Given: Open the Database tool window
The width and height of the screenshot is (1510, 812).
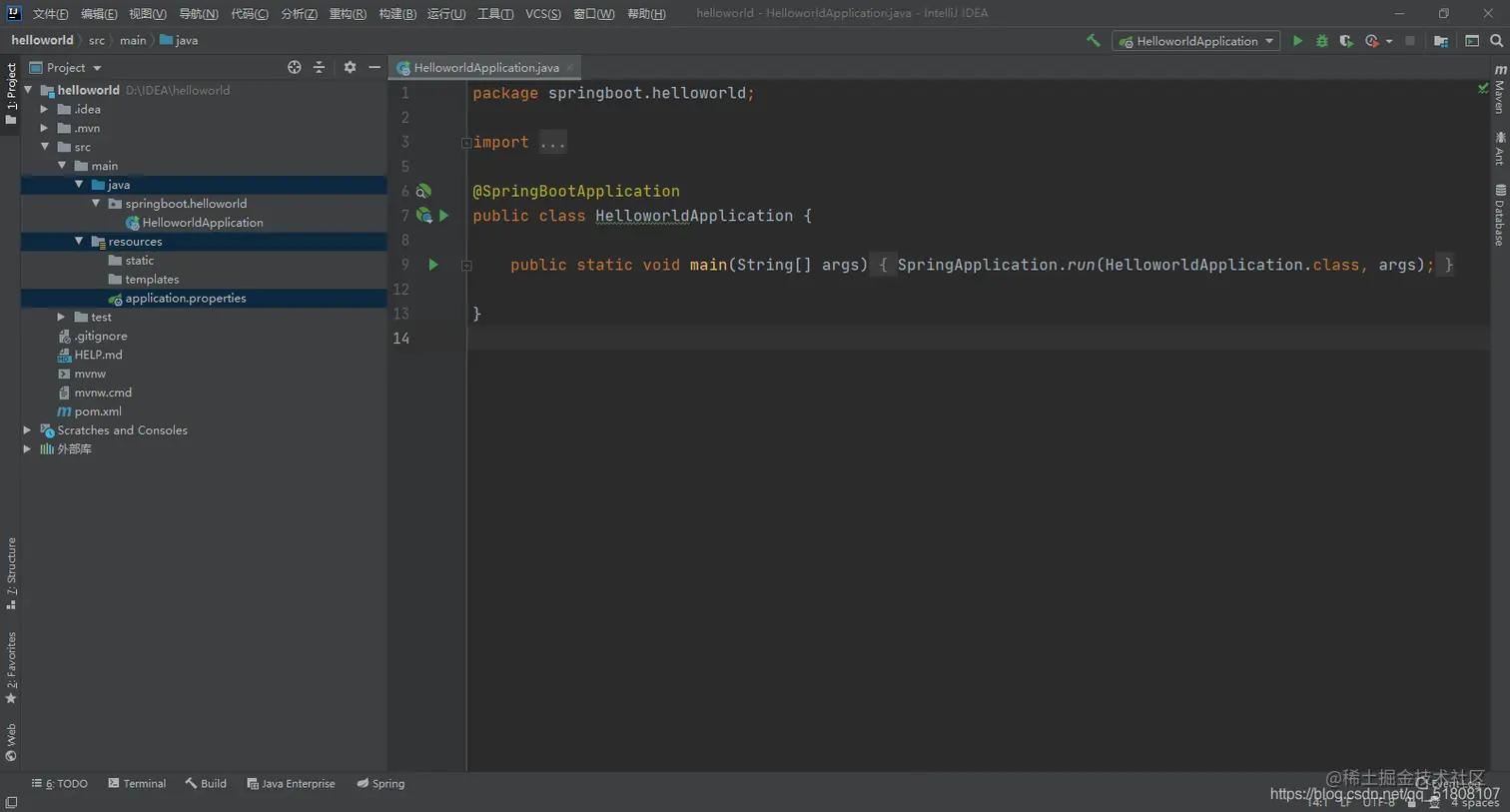Looking at the screenshot, I should [1500, 215].
